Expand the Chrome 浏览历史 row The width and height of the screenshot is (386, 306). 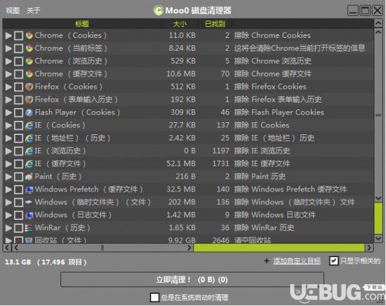[8, 61]
